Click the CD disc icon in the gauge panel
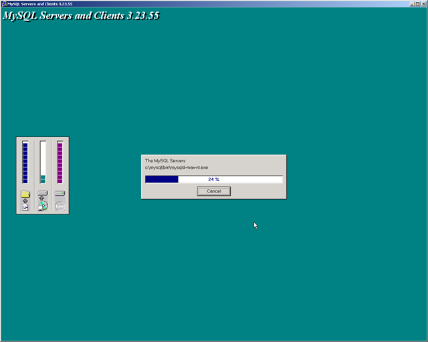The height and width of the screenshot is (342, 428). (x=43, y=206)
